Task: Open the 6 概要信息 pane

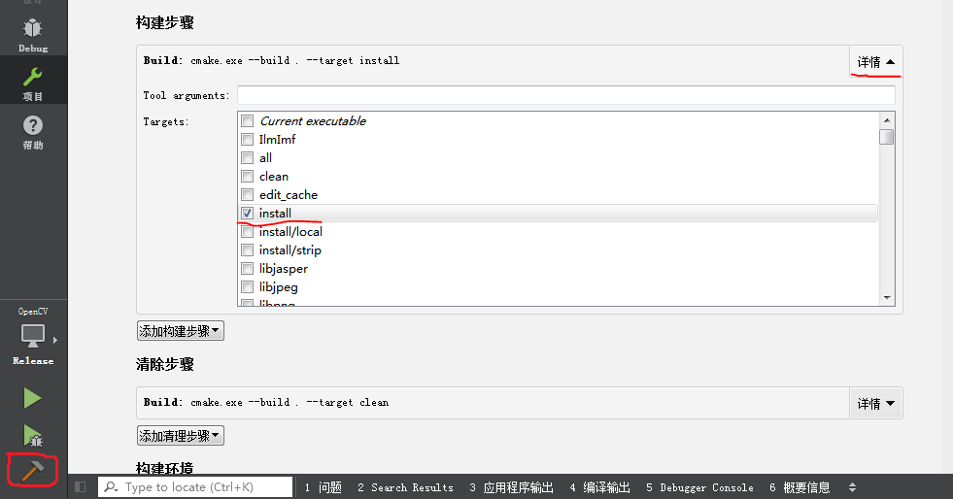Action: tap(800, 487)
